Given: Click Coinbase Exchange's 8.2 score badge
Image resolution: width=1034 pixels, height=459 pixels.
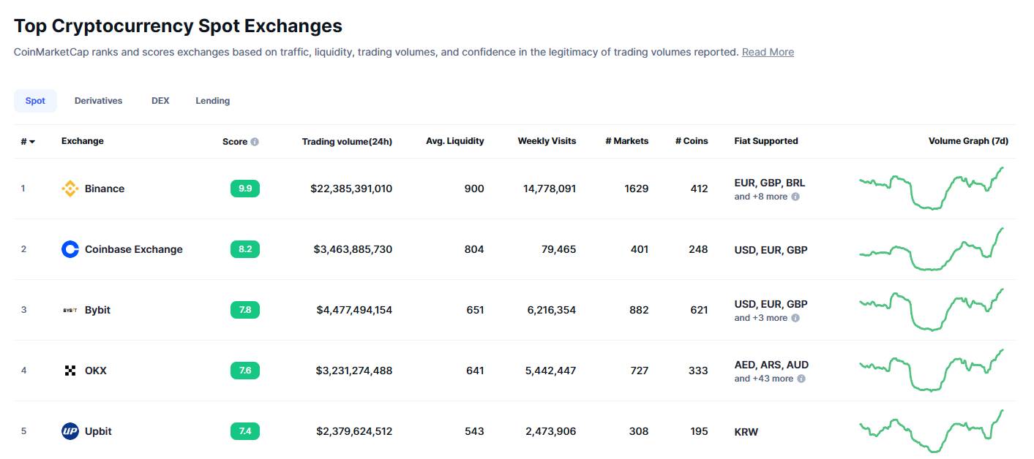Looking at the screenshot, I should (245, 249).
